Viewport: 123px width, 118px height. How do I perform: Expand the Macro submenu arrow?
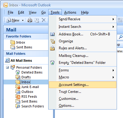pos(113,77)
